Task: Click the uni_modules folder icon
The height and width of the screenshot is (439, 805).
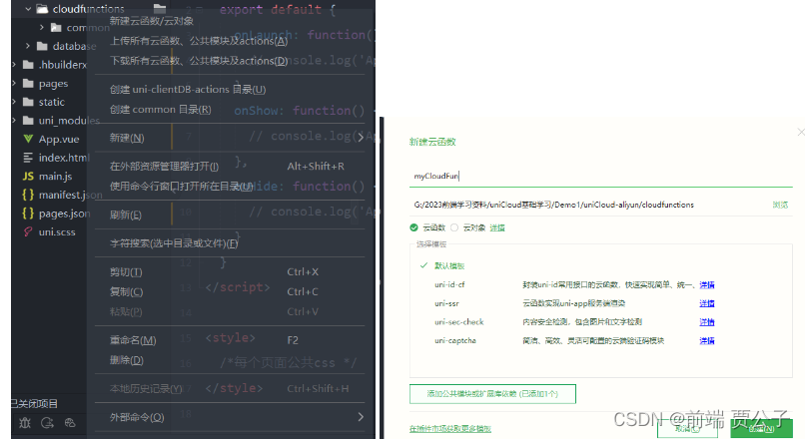Action: tap(28, 121)
